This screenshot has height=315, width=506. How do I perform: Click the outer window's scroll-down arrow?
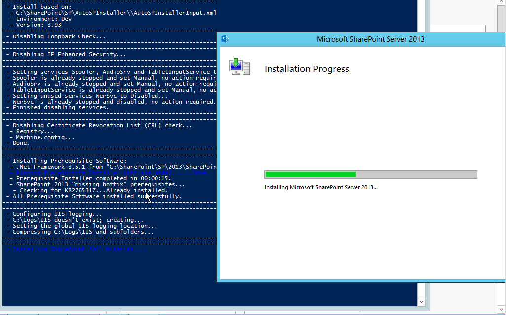point(501,309)
